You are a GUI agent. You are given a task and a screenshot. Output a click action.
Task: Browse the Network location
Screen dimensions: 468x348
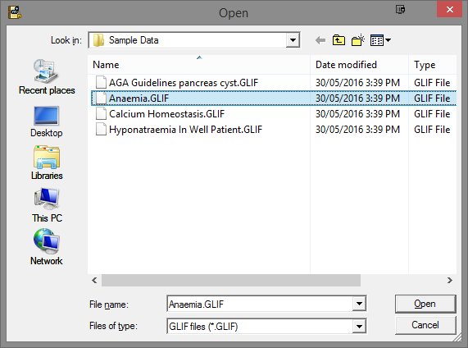pyautogui.click(x=47, y=247)
